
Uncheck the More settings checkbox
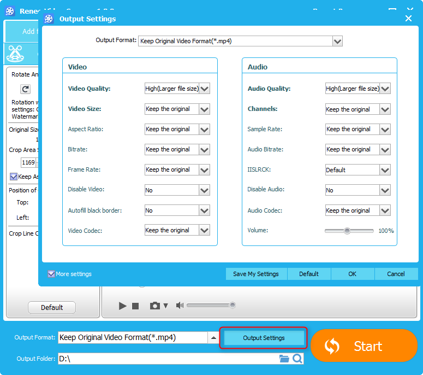coord(51,274)
